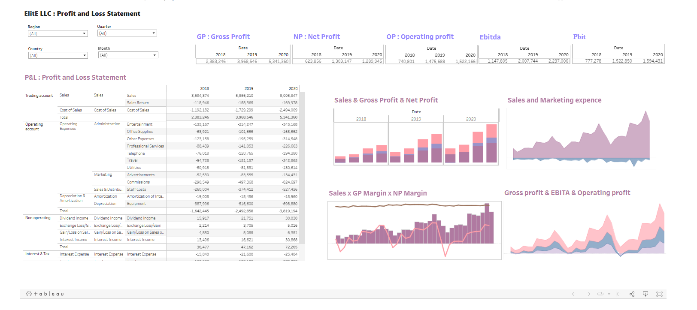Click the Tableau logo at bottom left

point(45,294)
